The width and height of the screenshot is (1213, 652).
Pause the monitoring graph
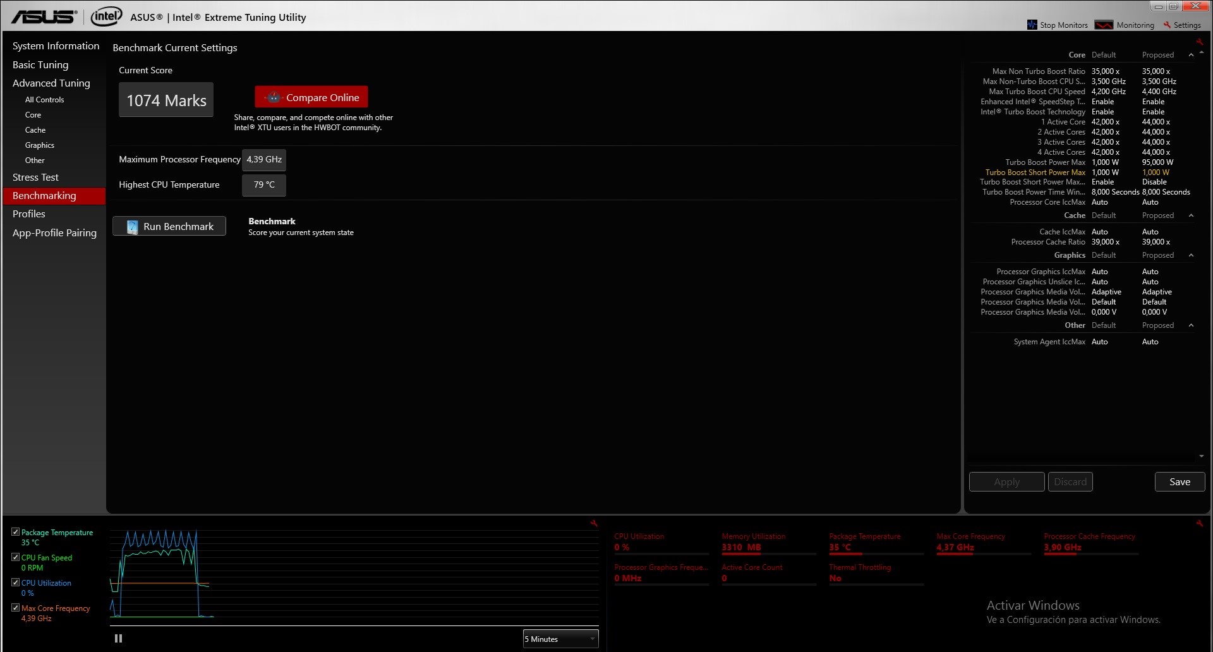point(118,639)
